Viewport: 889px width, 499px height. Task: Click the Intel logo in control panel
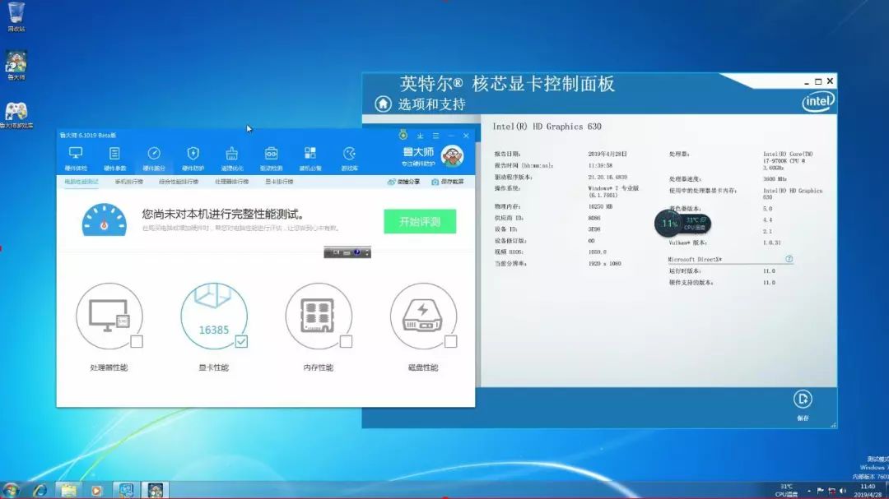tap(817, 102)
